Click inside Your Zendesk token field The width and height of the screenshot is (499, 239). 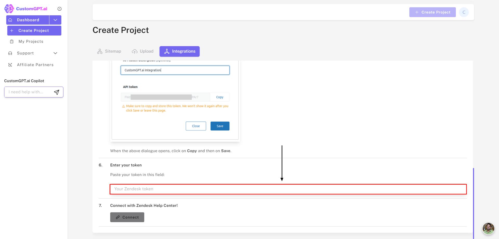tap(288, 189)
